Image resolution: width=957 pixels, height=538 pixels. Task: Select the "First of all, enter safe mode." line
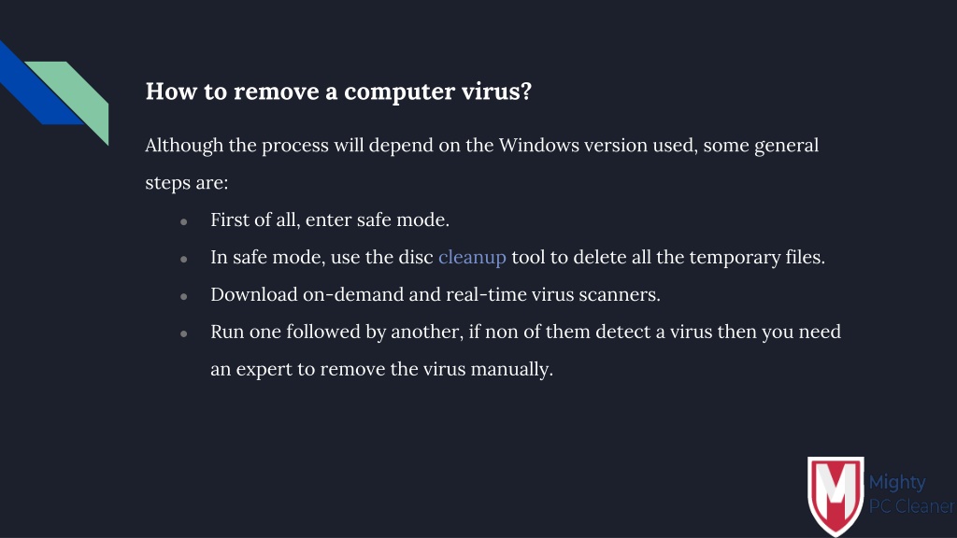coord(330,219)
